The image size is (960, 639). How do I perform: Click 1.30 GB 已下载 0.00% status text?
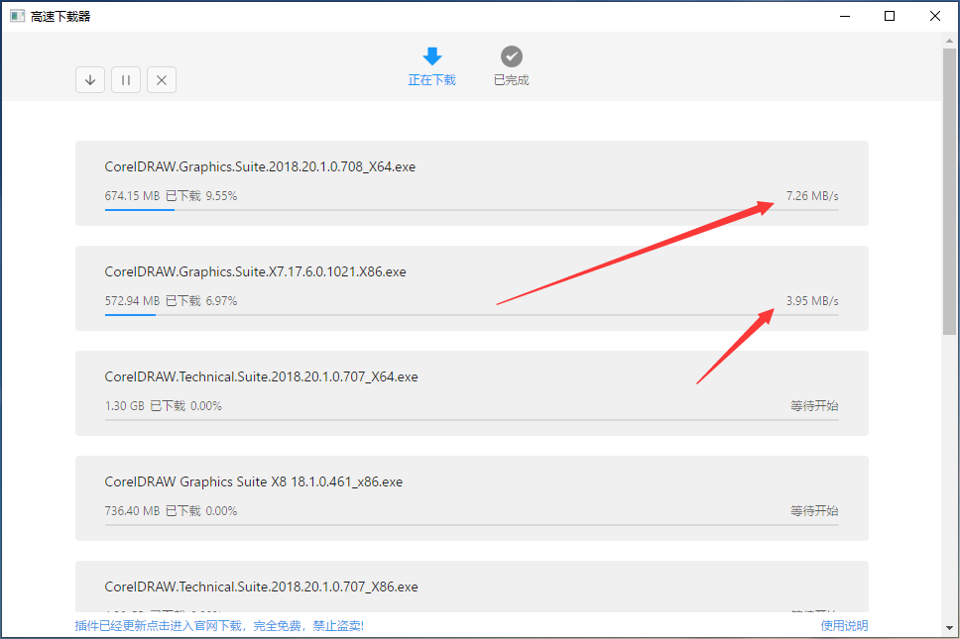[164, 406]
